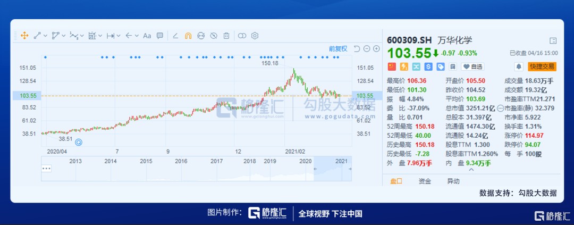Click left handle of navigator range
The height and width of the screenshot is (225, 574).
click(315, 169)
